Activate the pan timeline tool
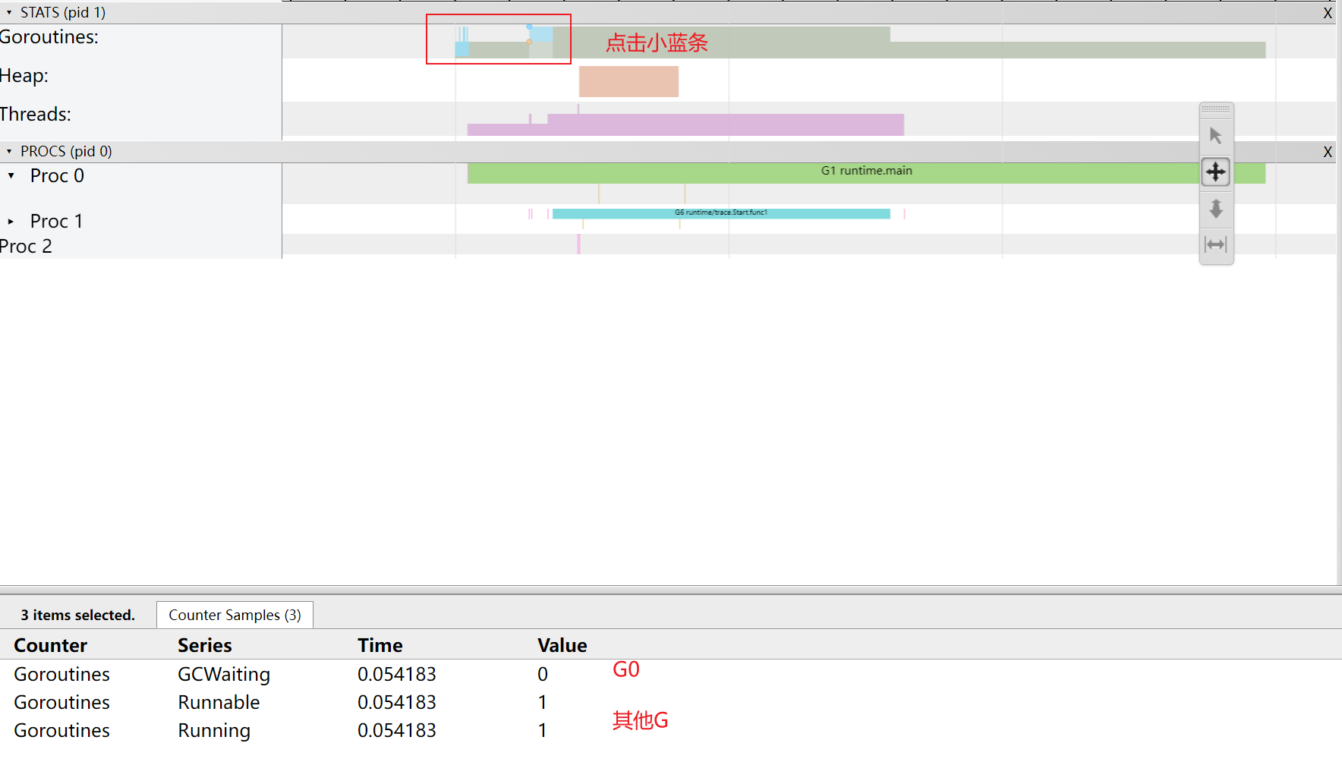 (1215, 172)
